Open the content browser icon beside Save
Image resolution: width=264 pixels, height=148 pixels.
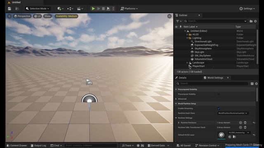pyautogui.click(x=17, y=9)
